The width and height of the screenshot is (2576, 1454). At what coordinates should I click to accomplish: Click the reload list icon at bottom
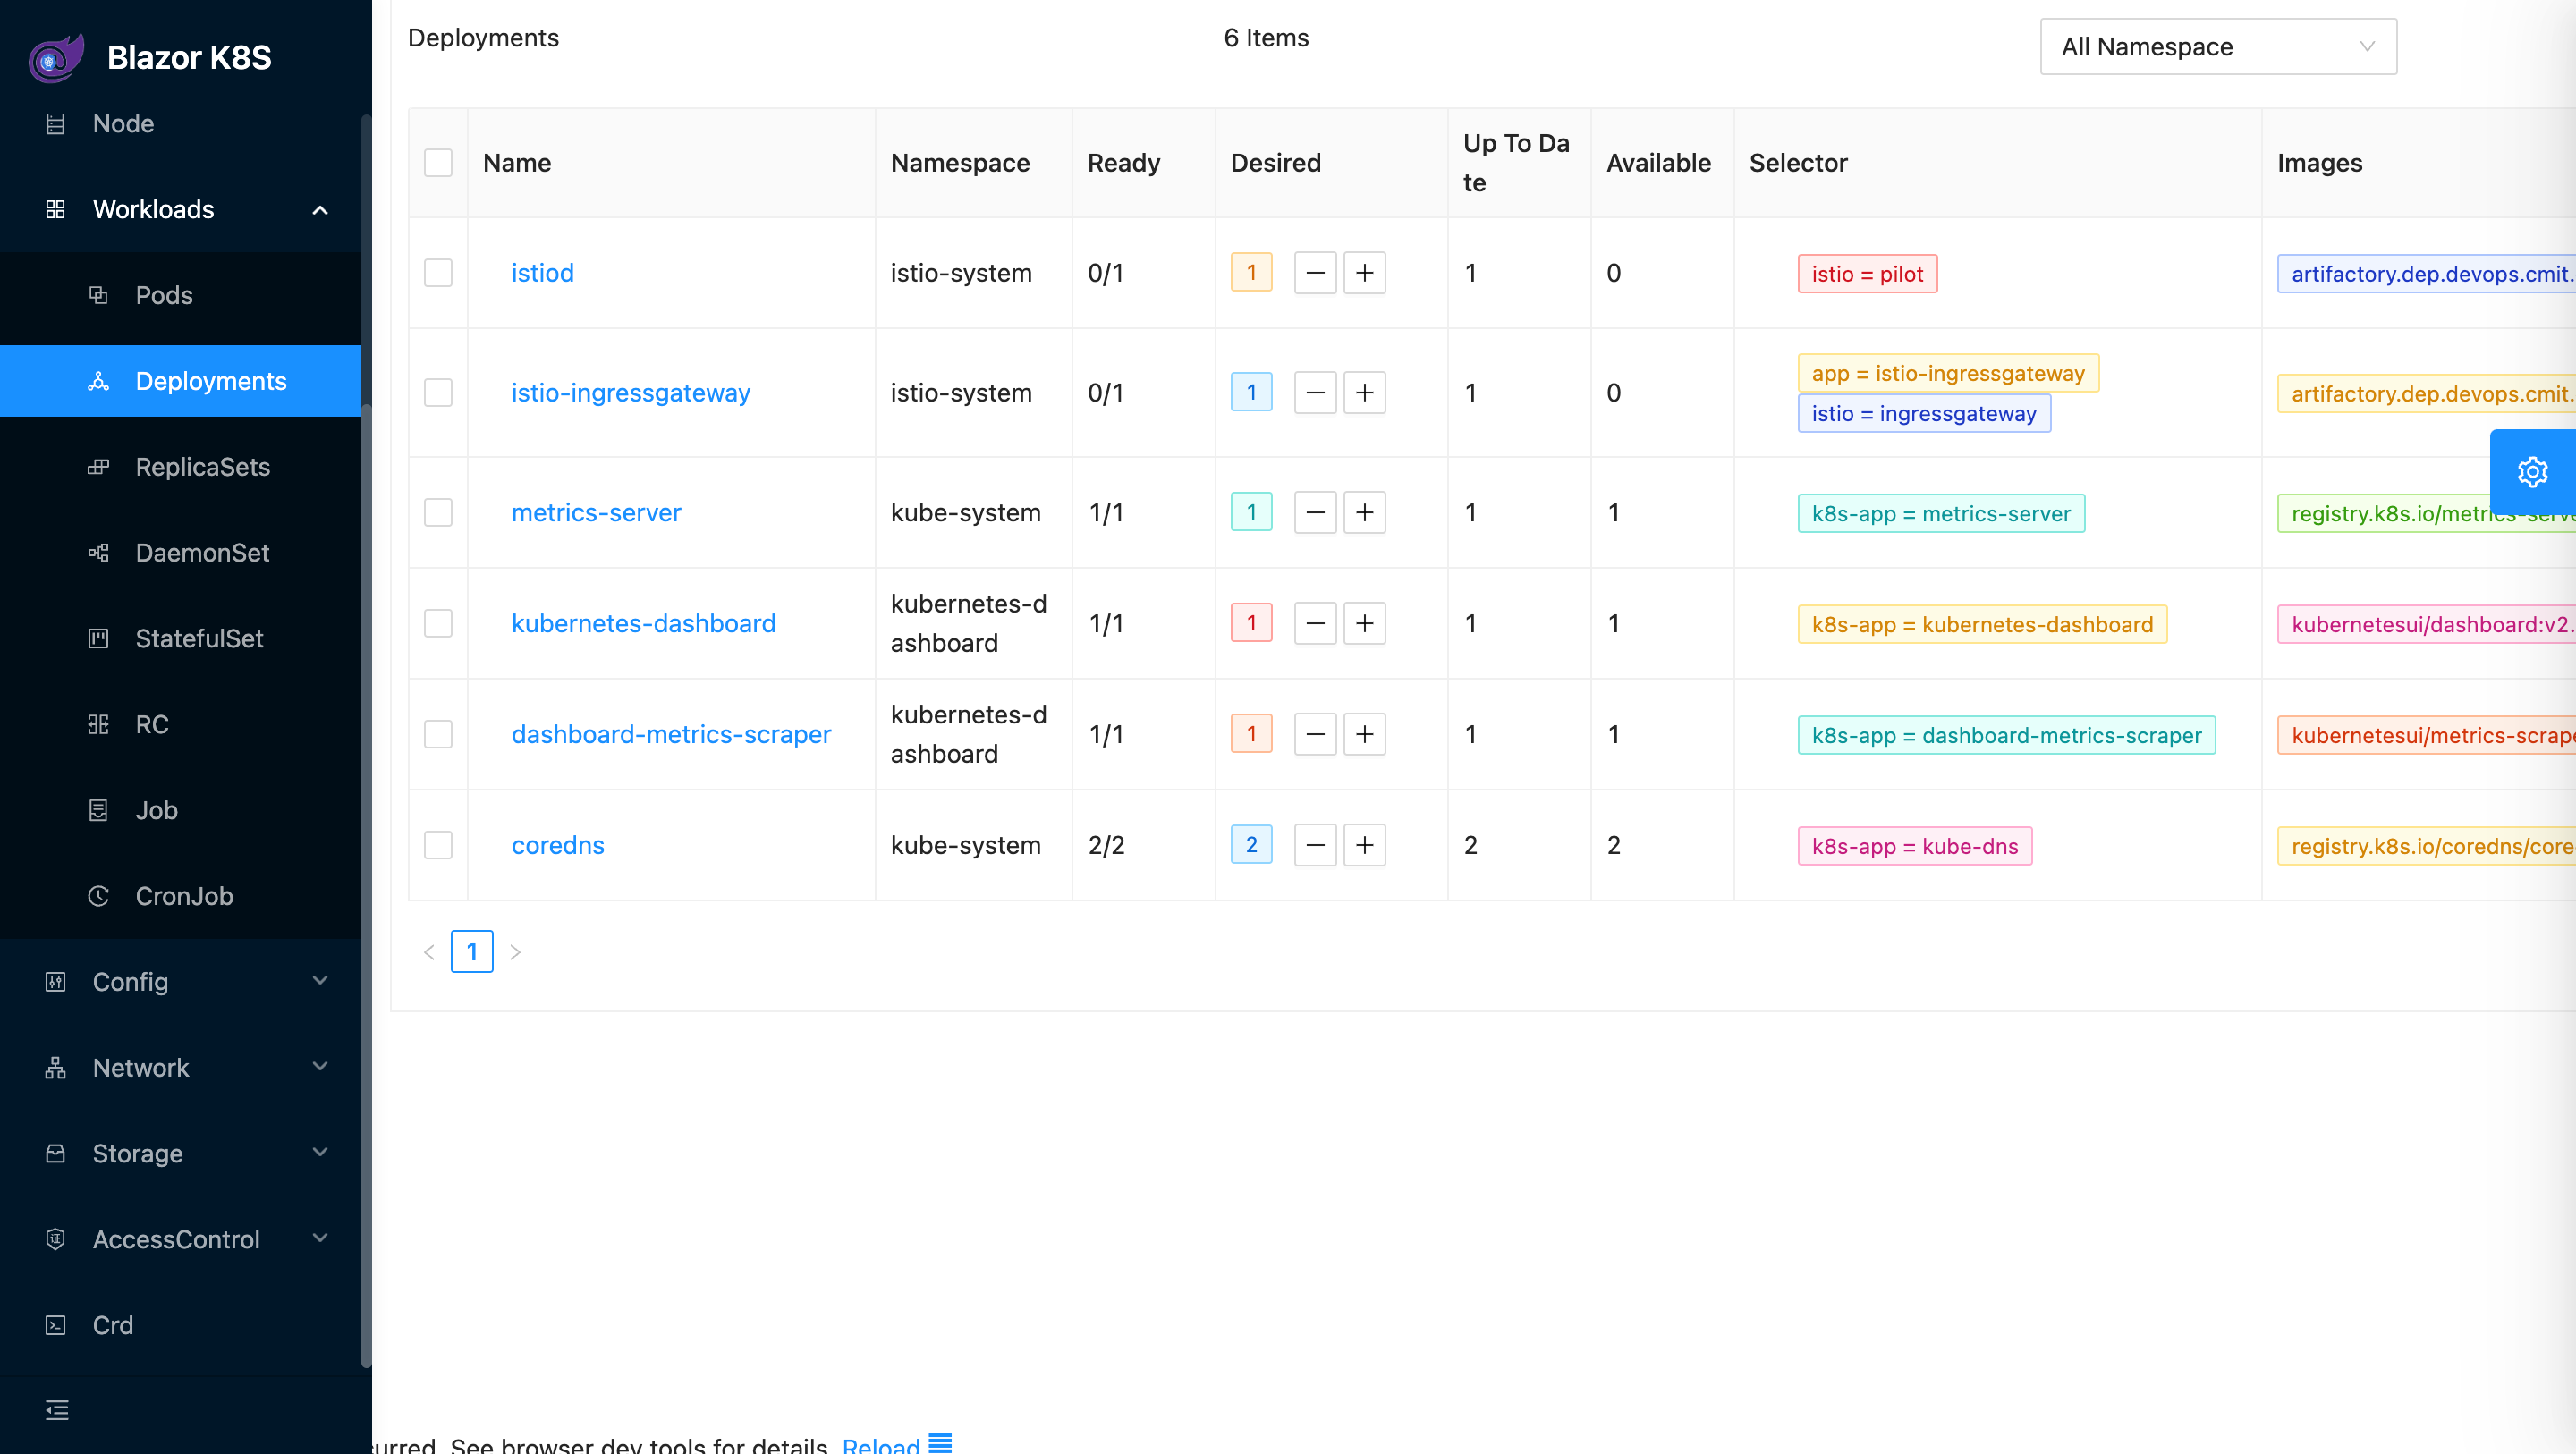(940, 1443)
